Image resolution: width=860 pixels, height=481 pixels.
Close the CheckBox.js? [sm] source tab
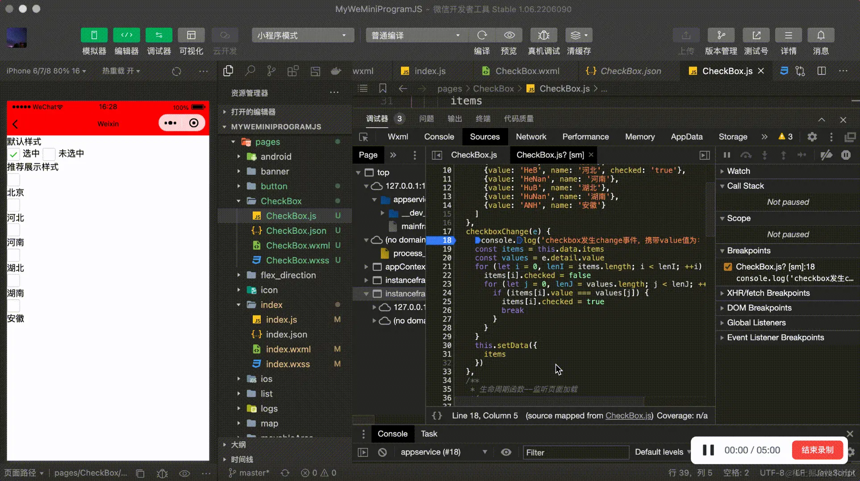pyautogui.click(x=591, y=154)
